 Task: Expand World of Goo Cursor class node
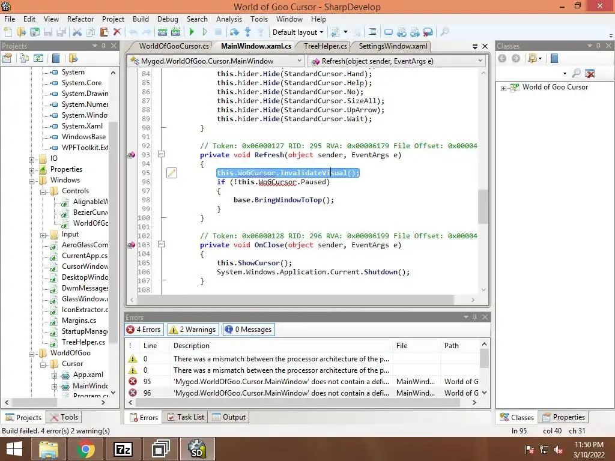(x=503, y=88)
